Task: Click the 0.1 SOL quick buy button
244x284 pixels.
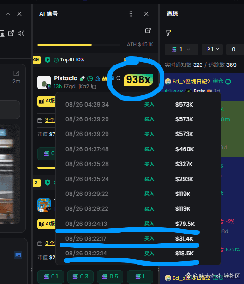Action: point(51,277)
